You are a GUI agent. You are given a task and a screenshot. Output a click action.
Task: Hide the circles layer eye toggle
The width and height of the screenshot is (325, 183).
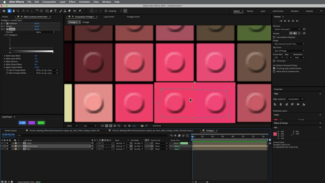coord(2,143)
